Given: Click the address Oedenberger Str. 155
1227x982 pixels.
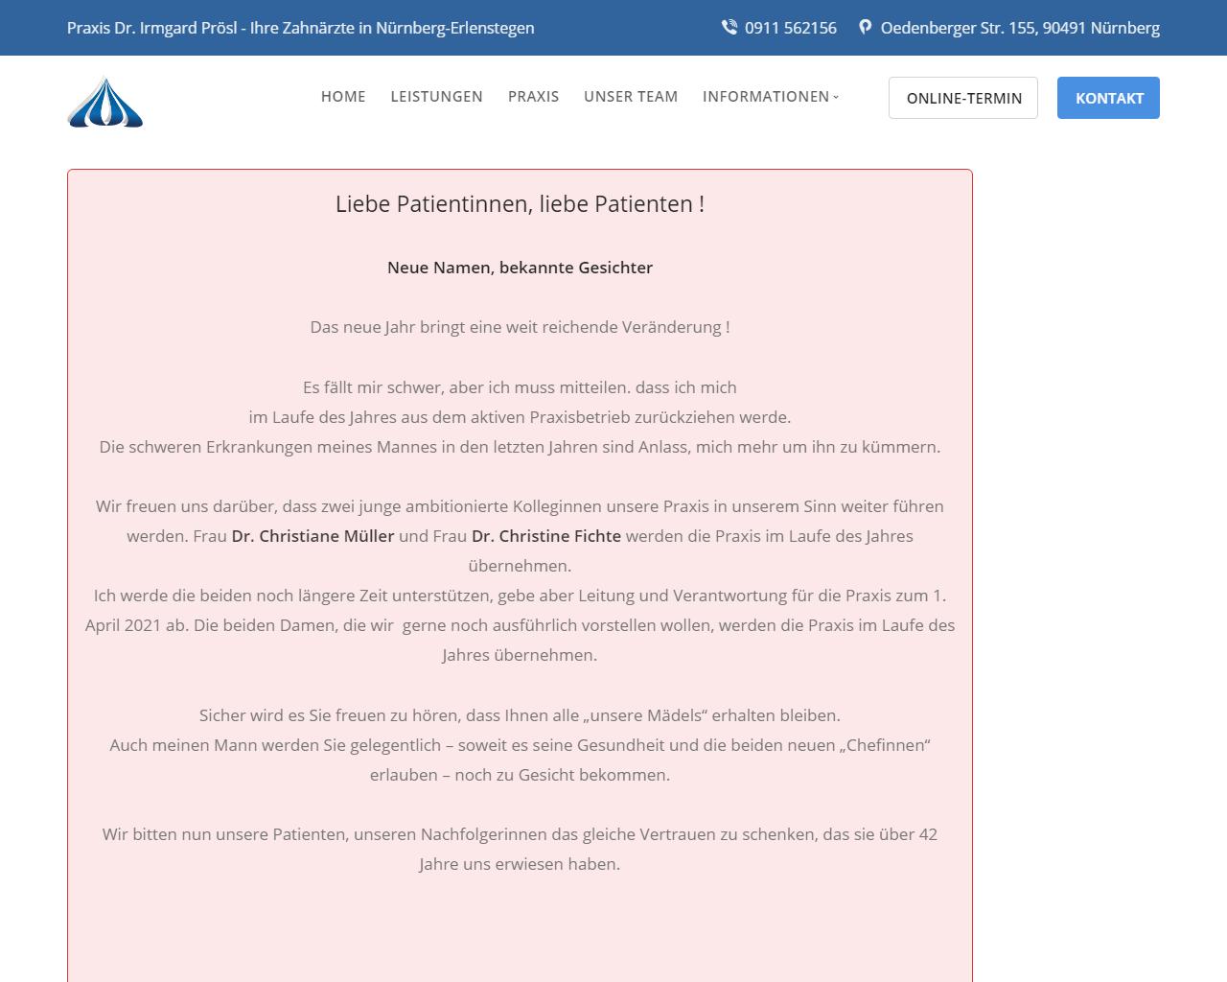Looking at the screenshot, I should [x=1020, y=28].
